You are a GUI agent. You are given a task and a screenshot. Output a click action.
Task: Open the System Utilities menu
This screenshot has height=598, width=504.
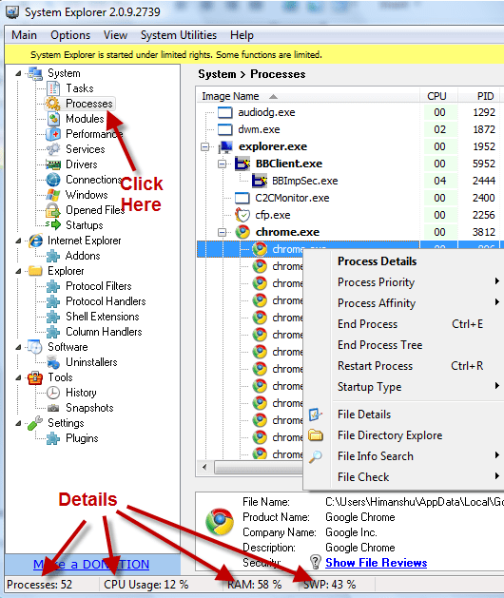coord(179,35)
